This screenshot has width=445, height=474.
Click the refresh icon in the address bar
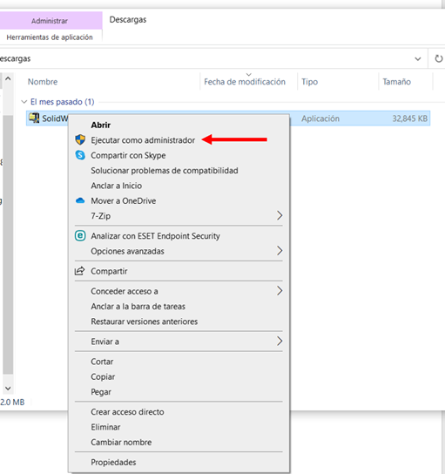pyautogui.click(x=438, y=58)
